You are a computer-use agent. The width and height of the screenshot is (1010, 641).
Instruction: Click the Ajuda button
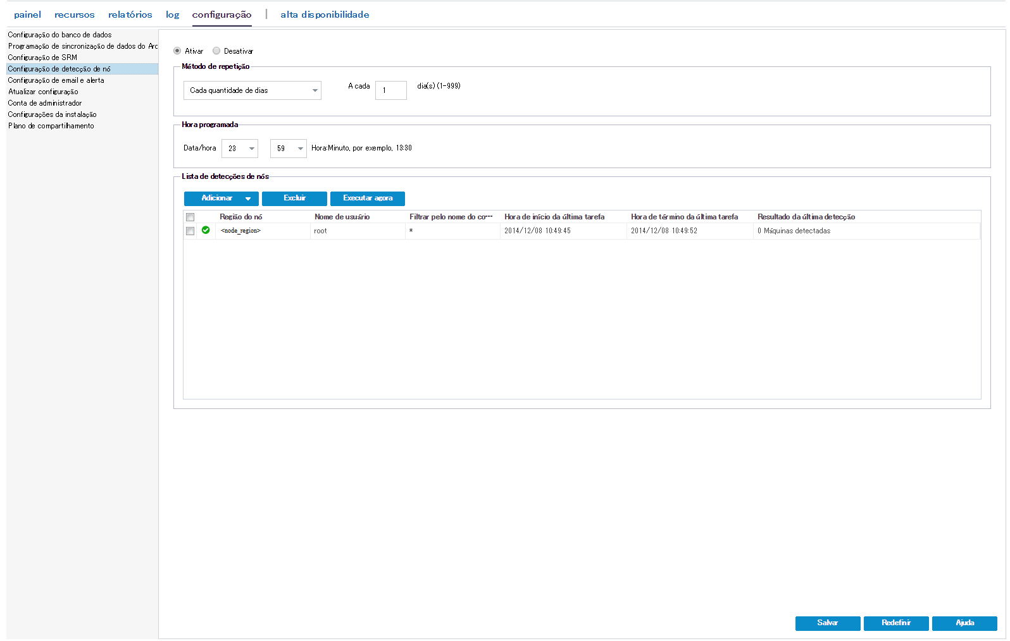964,623
